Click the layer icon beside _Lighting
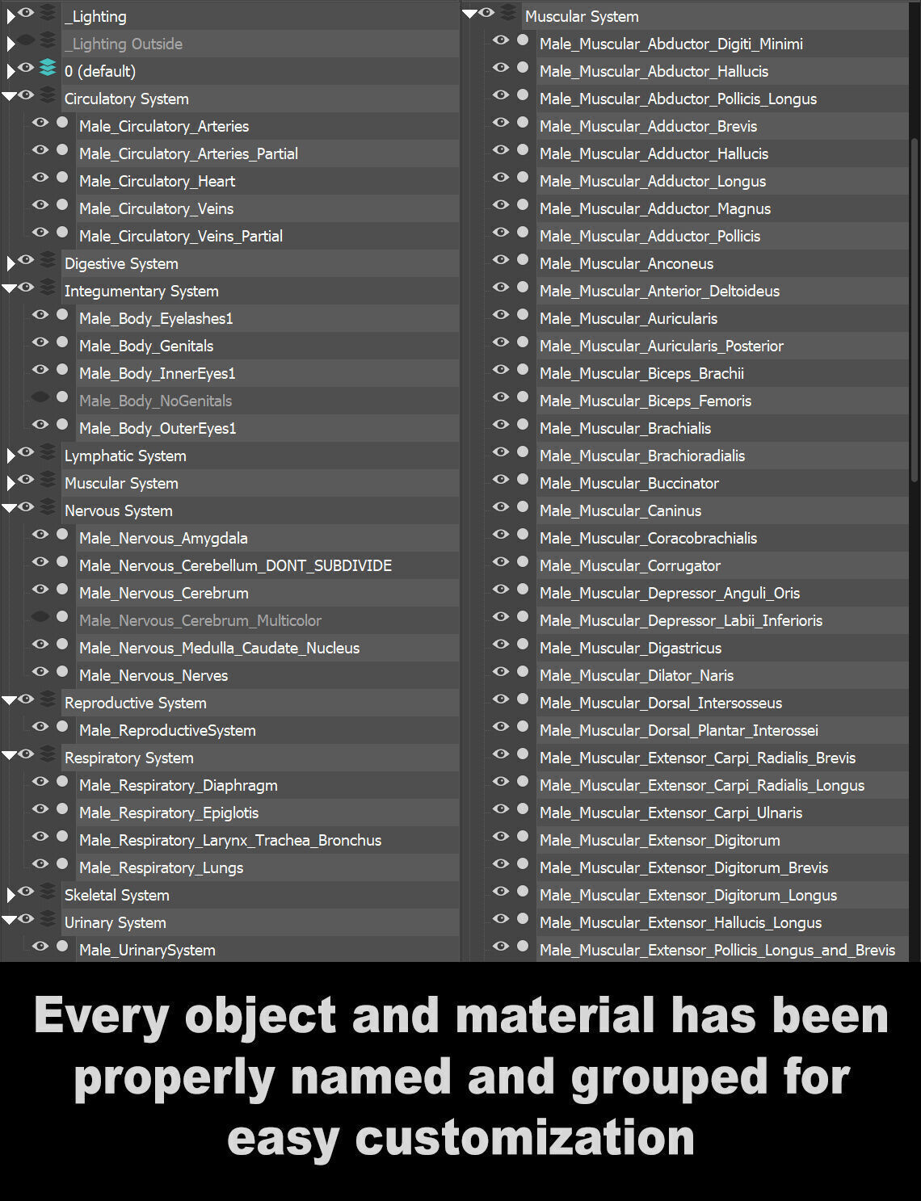 pos(48,14)
